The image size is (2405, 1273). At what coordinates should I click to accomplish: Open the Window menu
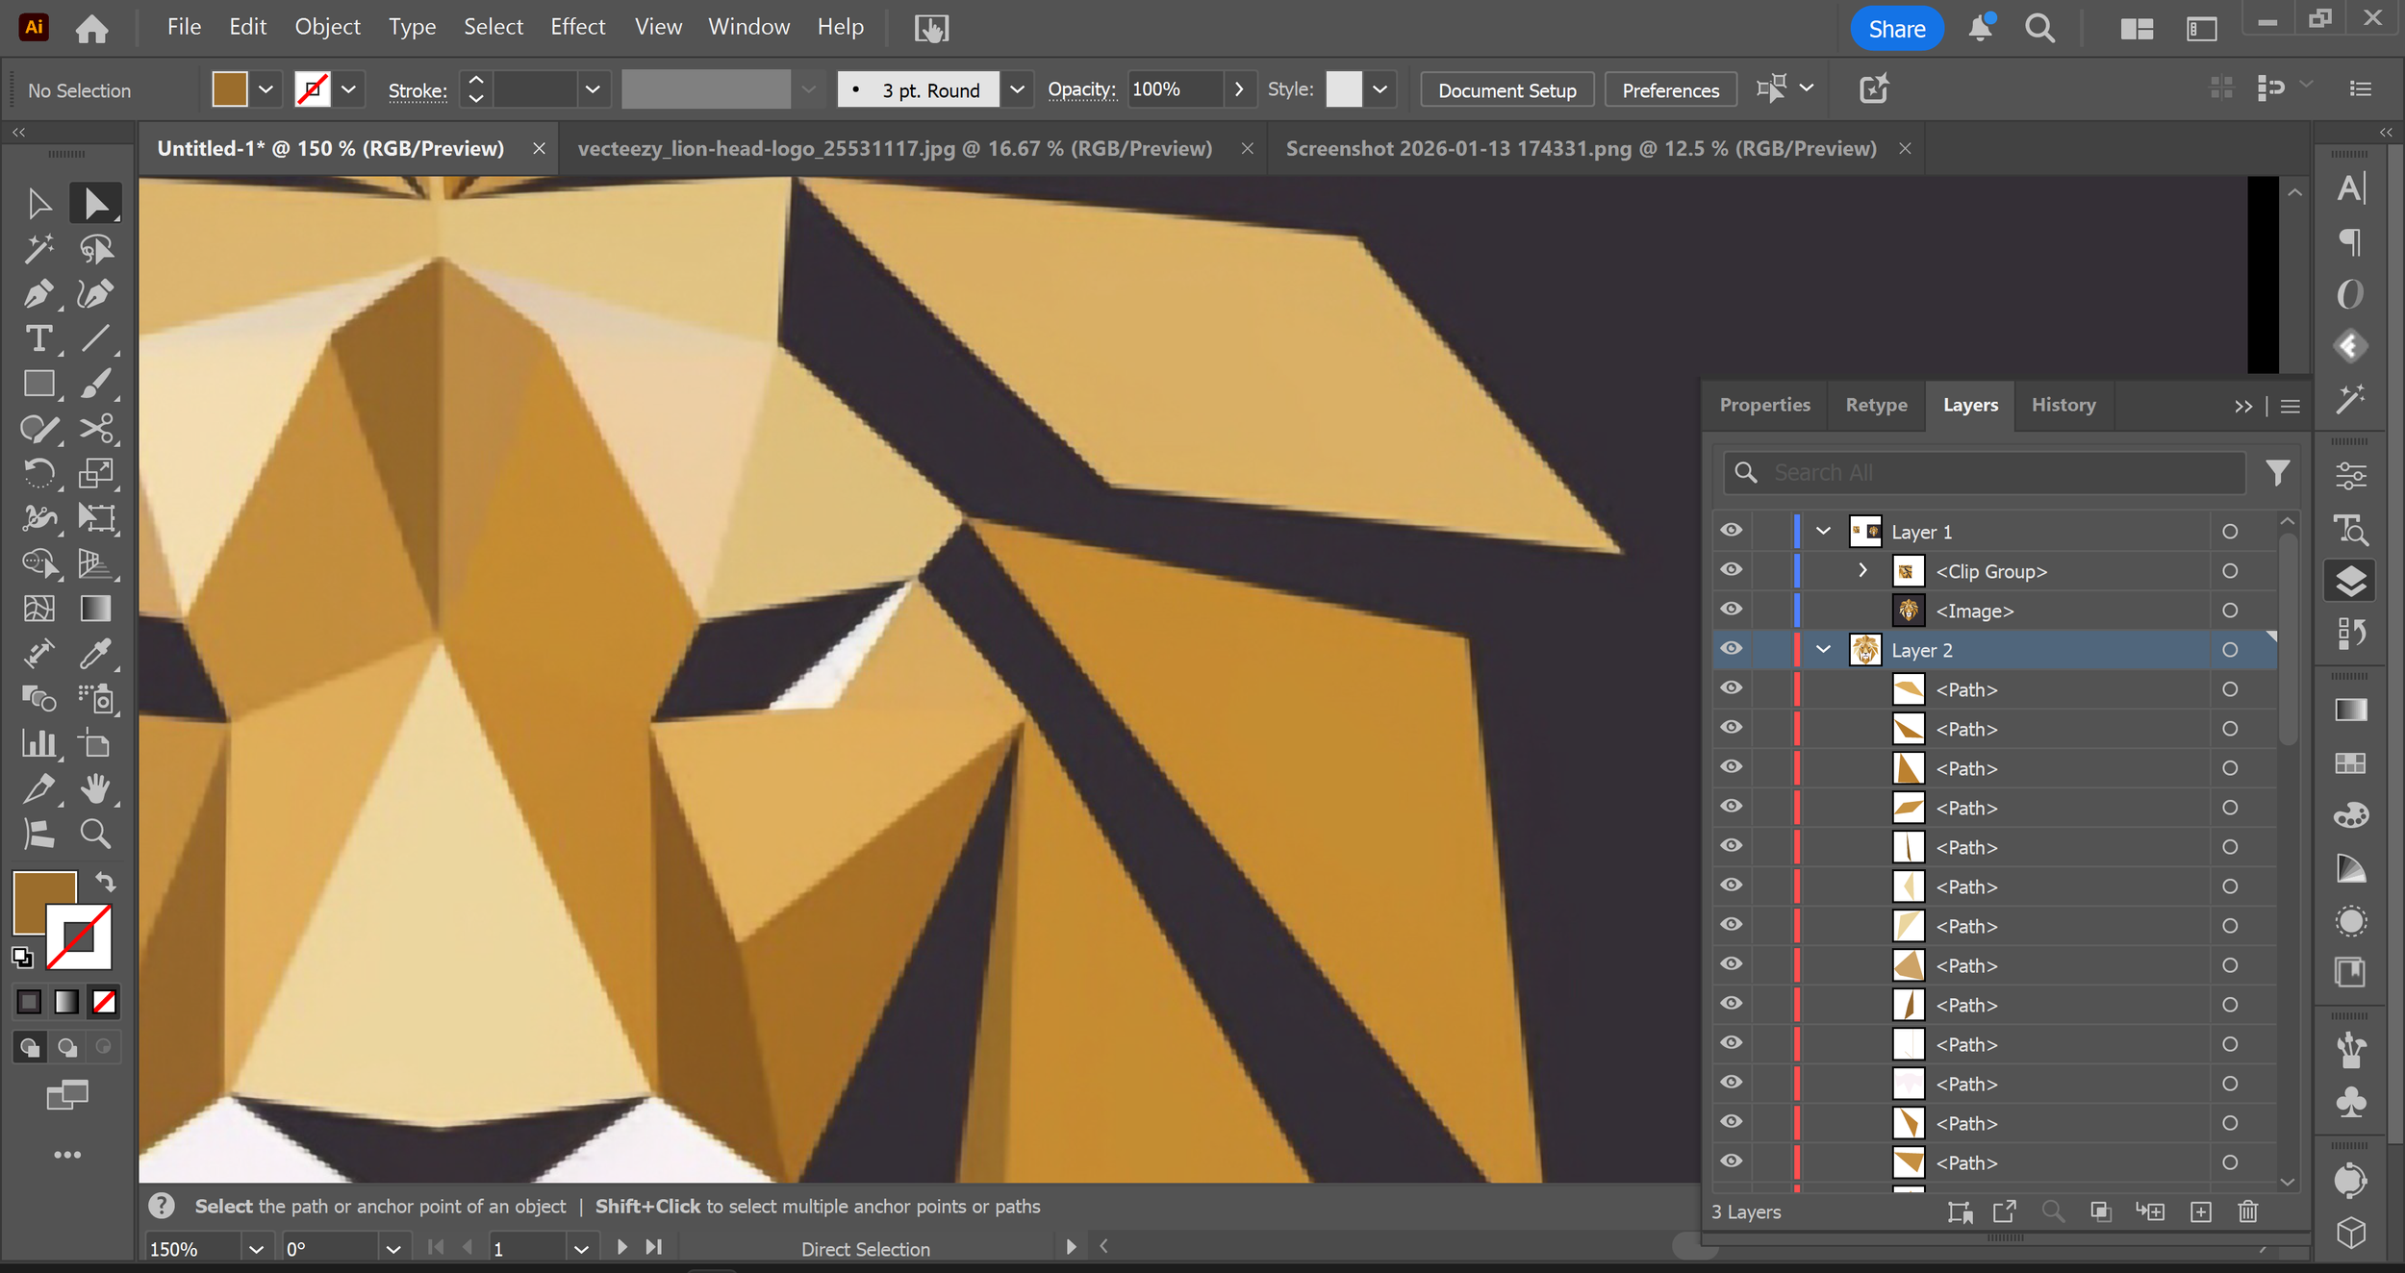[748, 26]
